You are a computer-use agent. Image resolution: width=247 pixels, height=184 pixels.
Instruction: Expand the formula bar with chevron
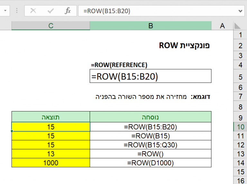pyautogui.click(x=240, y=11)
